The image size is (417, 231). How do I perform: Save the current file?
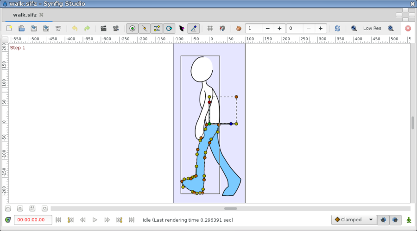coord(34,28)
